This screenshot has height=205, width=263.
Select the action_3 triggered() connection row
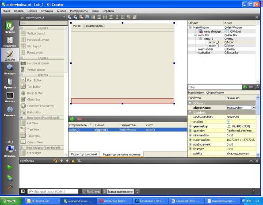[x=128, y=130]
